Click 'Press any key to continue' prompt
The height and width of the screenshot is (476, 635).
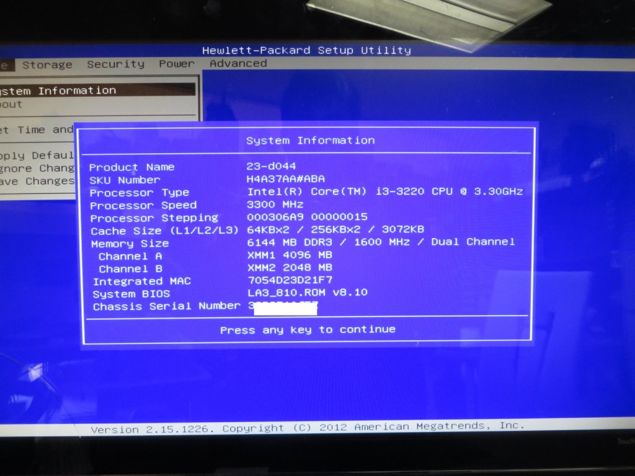coord(308,330)
